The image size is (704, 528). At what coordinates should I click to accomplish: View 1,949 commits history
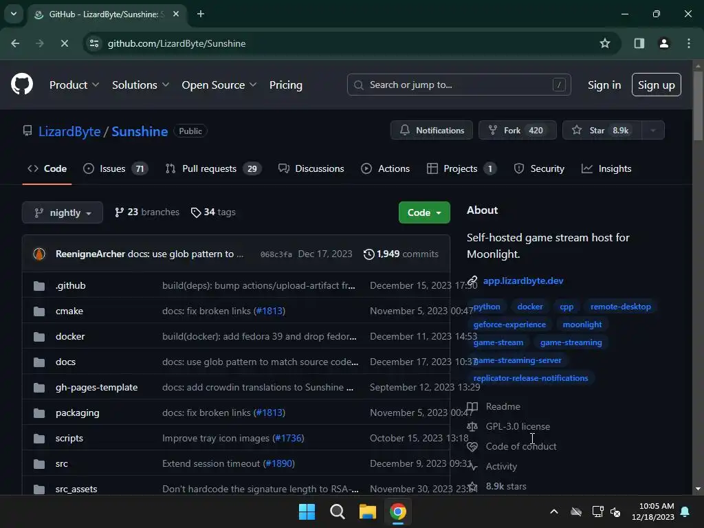tap(401, 254)
